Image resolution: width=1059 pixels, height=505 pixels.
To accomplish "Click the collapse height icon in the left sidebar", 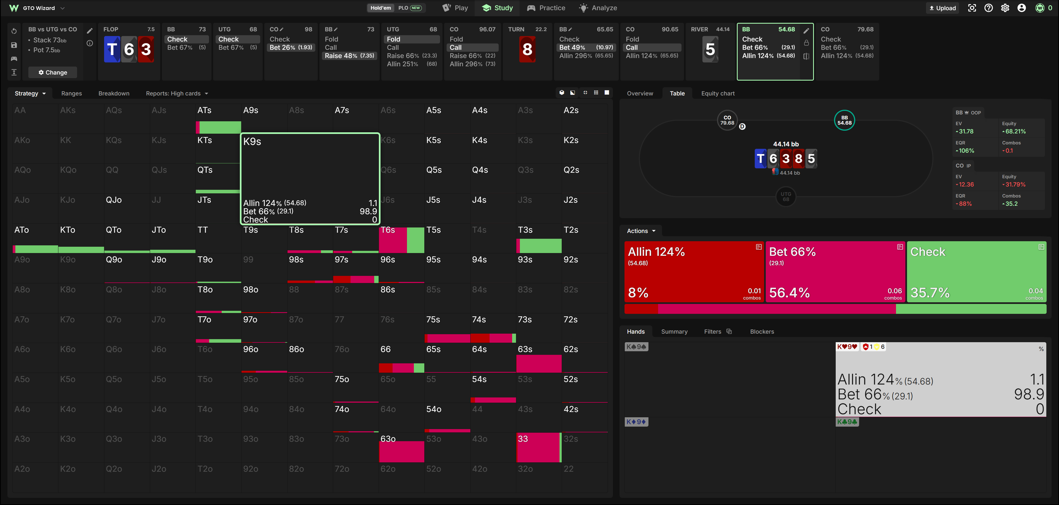I will tap(14, 72).
